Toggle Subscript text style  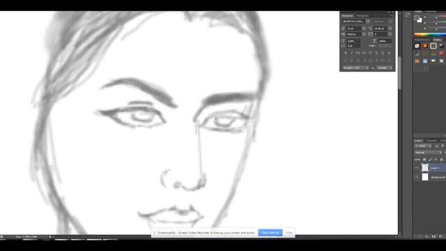376,53
